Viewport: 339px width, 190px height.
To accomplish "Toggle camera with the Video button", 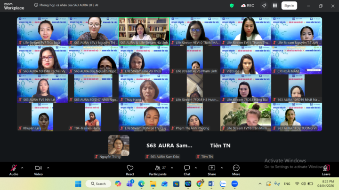I will [x=38, y=170].
